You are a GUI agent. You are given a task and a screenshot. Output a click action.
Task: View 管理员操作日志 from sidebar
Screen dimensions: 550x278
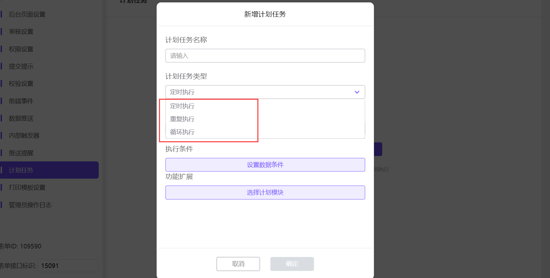pyautogui.click(x=30, y=205)
